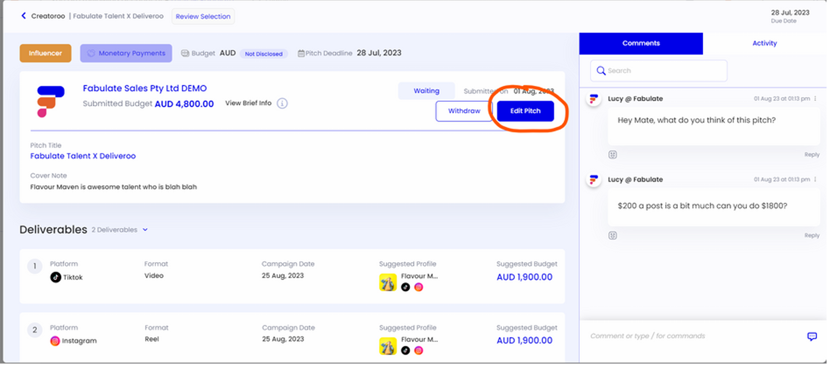The height and width of the screenshot is (365, 829).
Task: Add emoji reaction to 'Hey Mate' comment
Action: (x=613, y=155)
